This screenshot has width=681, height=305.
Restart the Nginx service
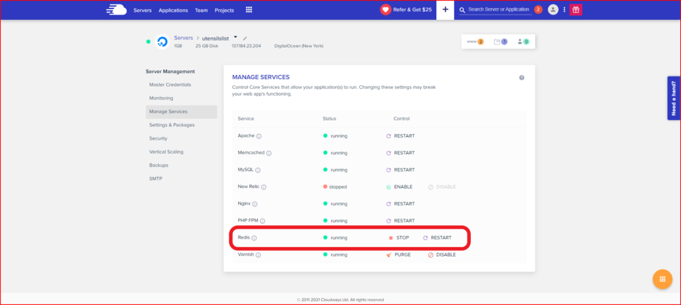click(x=400, y=203)
